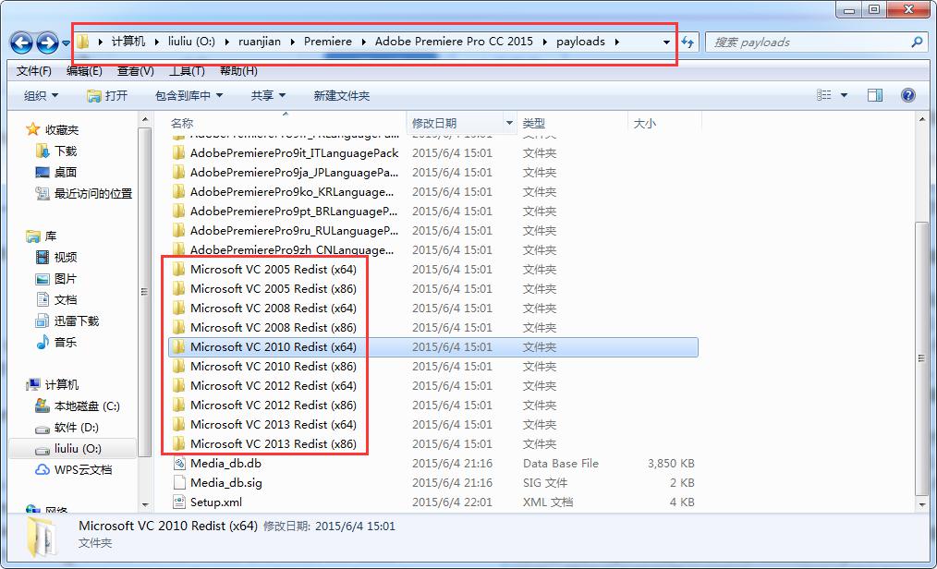Open the 帮助(H) menu
The height and width of the screenshot is (569, 937).
[x=238, y=71]
